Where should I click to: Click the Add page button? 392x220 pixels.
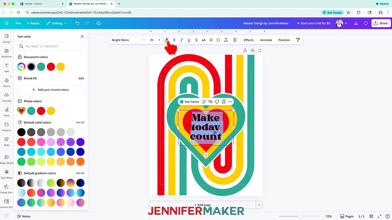tap(202, 205)
